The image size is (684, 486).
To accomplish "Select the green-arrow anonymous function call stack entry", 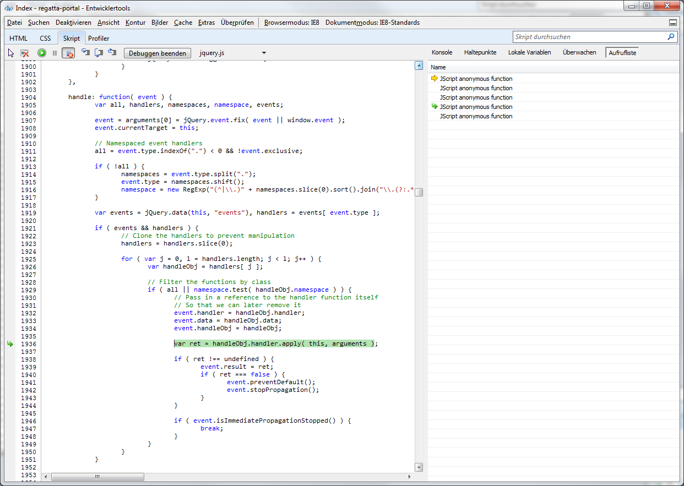I will [476, 107].
